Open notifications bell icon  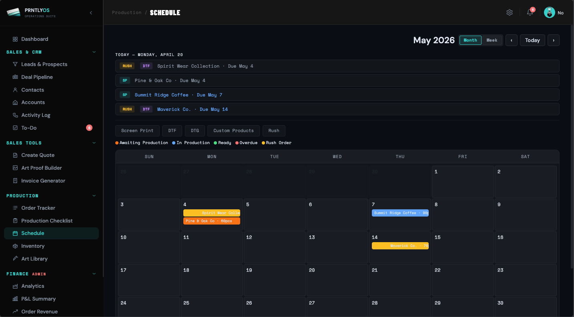[x=530, y=12]
